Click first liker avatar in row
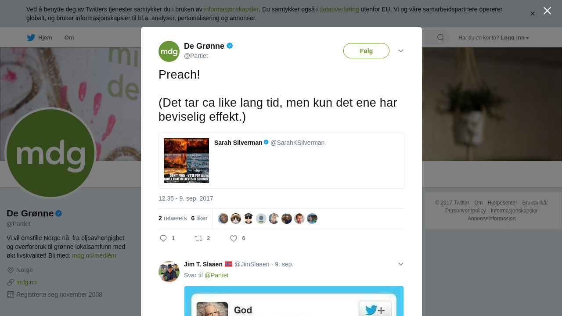562x316 pixels. pyautogui.click(x=223, y=219)
